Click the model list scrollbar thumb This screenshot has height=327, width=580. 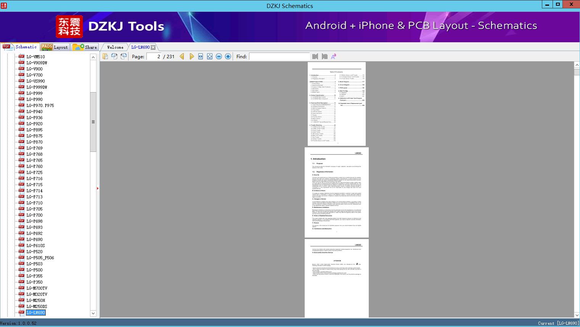tap(93, 122)
